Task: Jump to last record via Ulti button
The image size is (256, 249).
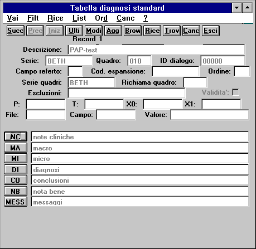Action: (74, 31)
